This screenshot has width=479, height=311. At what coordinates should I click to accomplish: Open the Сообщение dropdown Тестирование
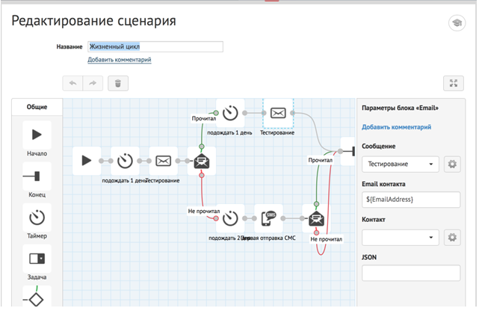pos(401,164)
